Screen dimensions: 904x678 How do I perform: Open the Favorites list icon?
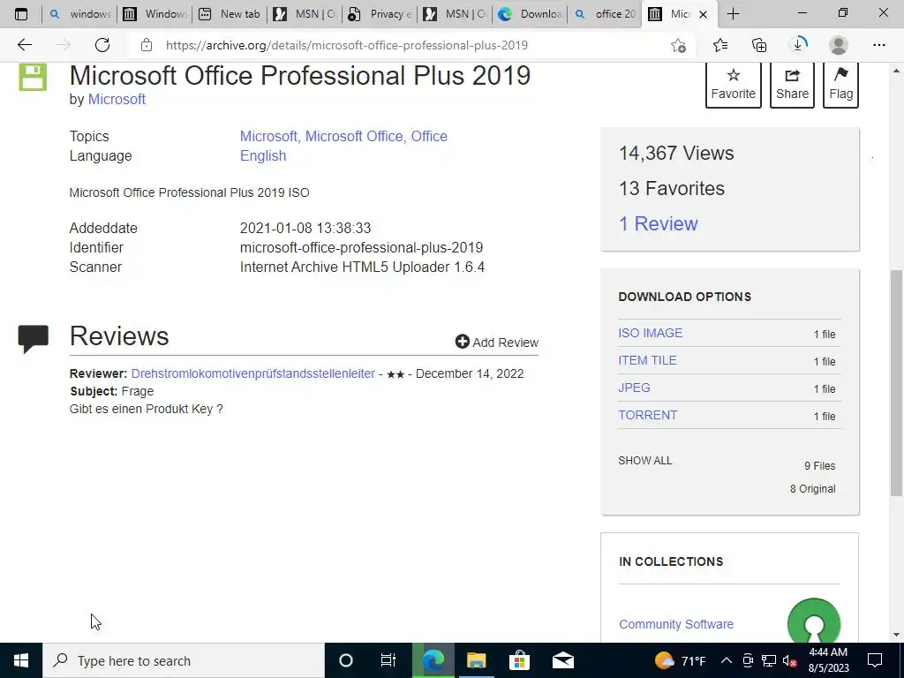(x=720, y=45)
